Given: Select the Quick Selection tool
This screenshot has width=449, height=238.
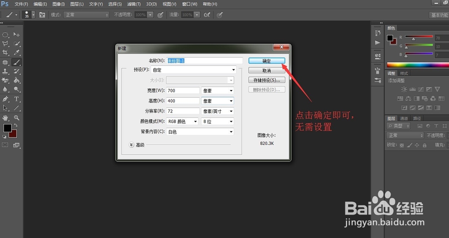Looking at the screenshot, I should click(x=17, y=43).
